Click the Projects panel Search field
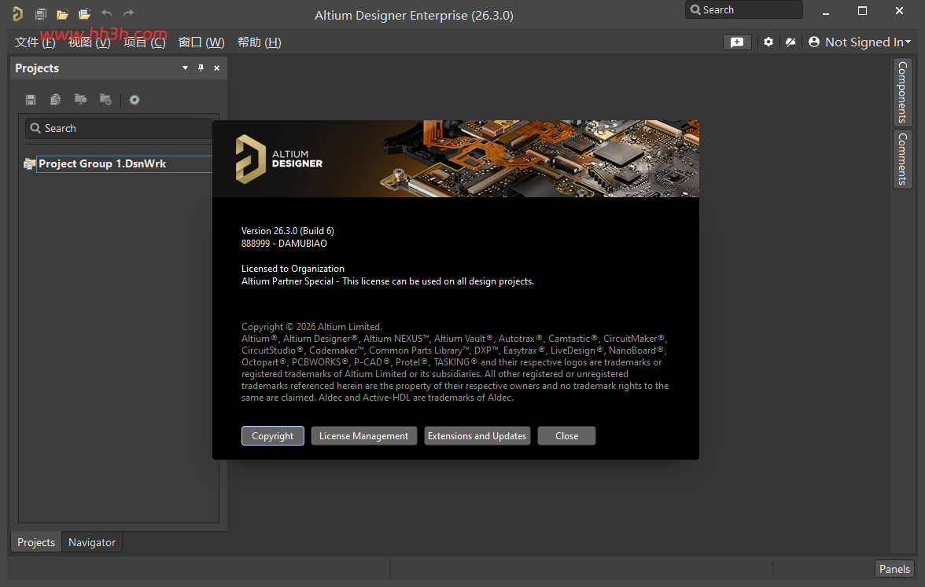The height and width of the screenshot is (587, 925). point(119,129)
